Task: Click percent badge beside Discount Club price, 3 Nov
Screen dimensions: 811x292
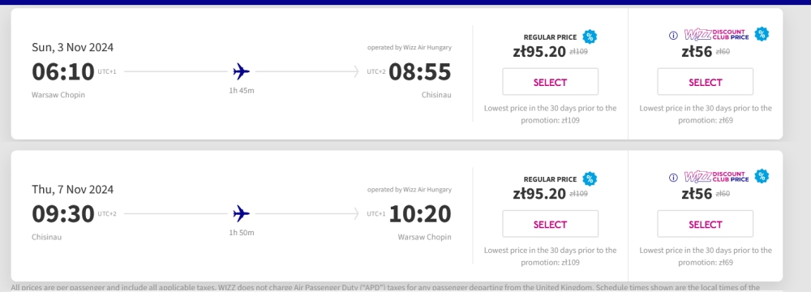Action: pos(762,34)
